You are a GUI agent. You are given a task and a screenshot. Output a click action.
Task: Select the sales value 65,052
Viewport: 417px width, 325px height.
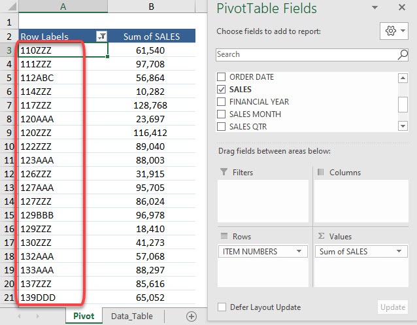pos(152,298)
